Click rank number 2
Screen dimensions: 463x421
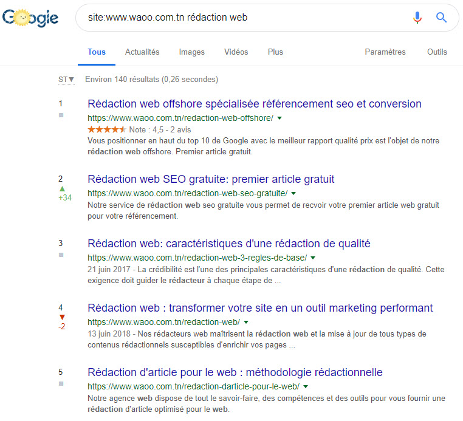[61, 179]
